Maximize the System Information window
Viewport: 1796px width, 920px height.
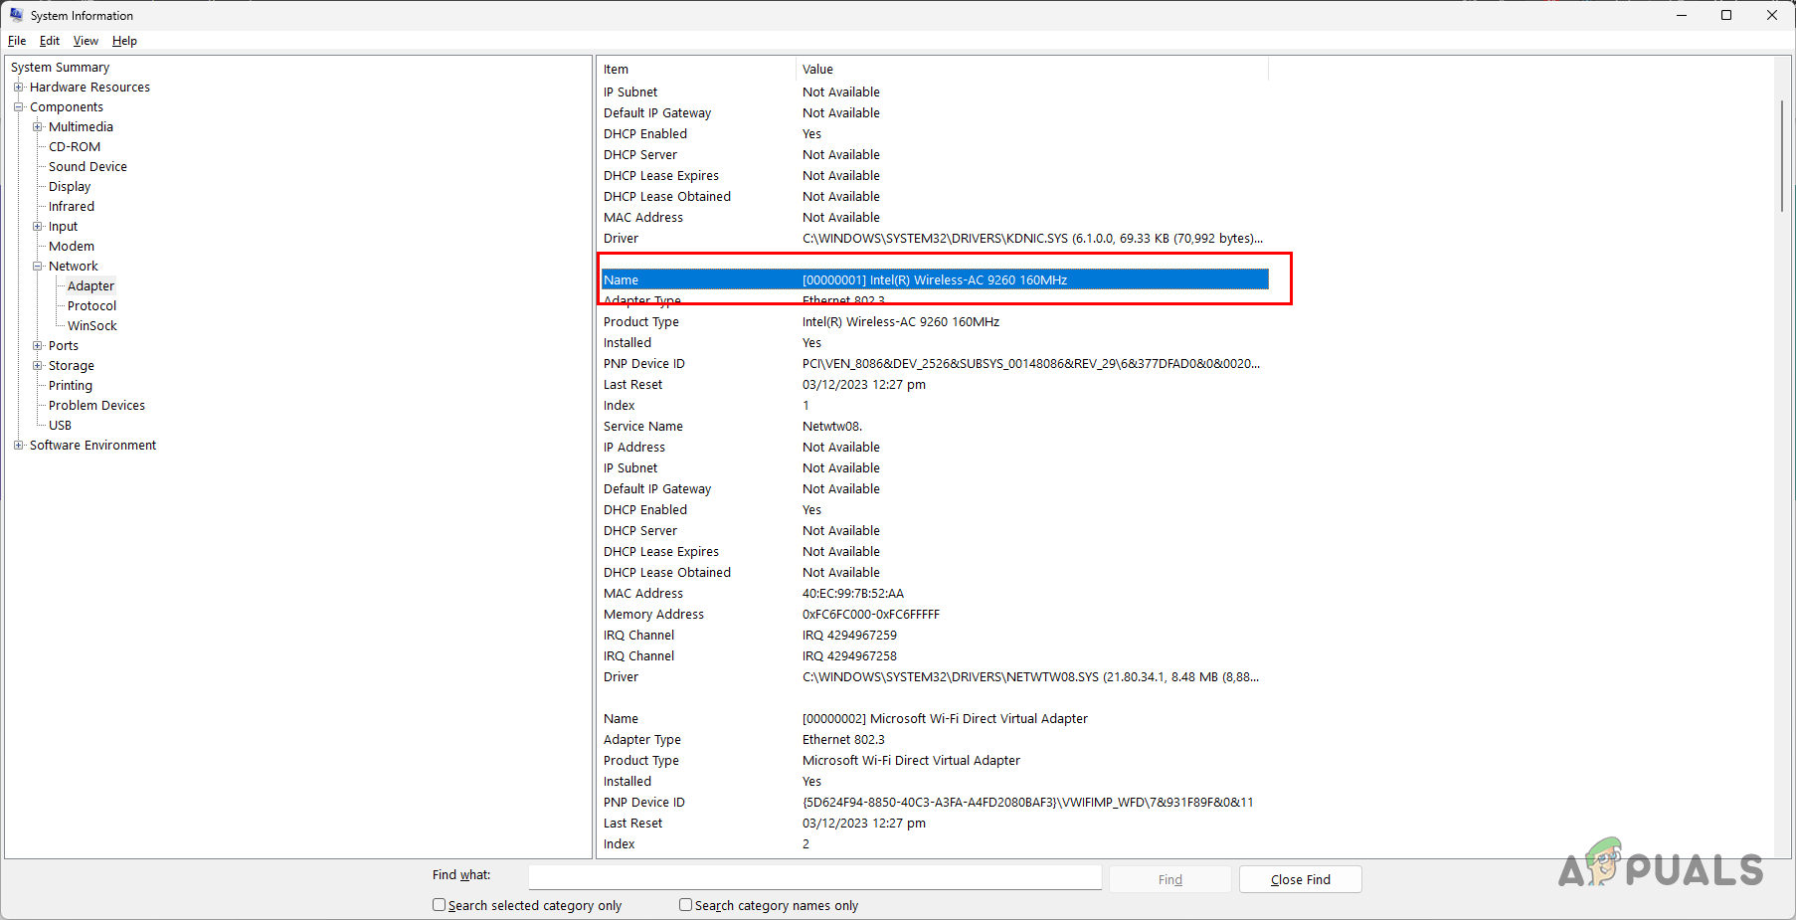pos(1726,15)
